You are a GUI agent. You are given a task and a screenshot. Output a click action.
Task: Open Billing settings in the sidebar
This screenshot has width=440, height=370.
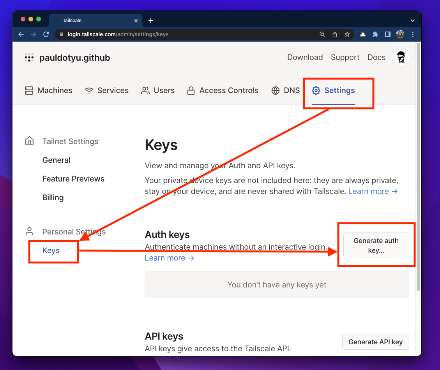coord(53,197)
